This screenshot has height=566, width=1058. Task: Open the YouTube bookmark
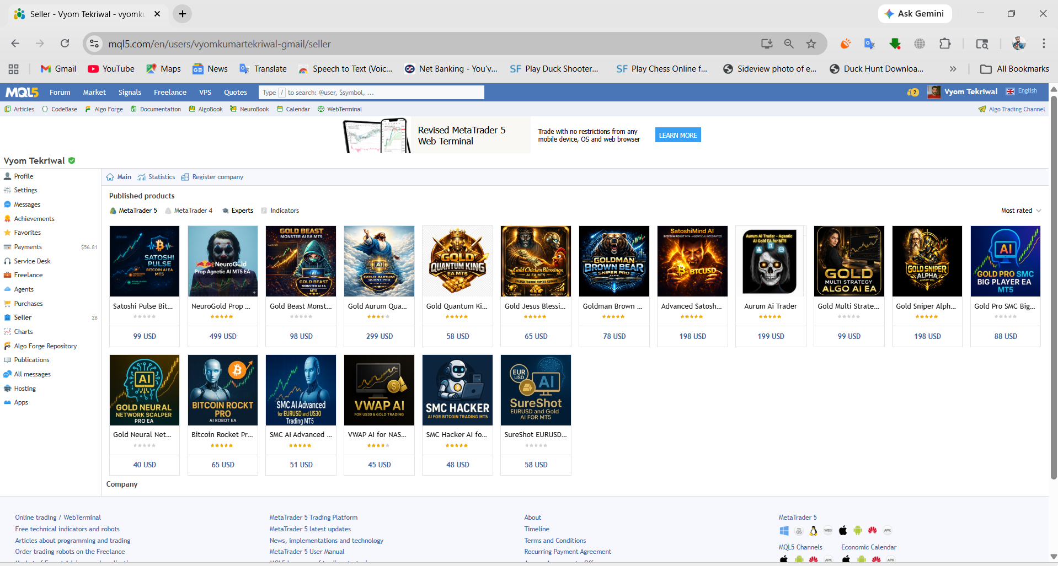111,69
